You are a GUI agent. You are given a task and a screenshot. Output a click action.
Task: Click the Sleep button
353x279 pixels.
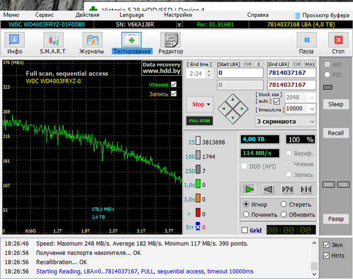(x=335, y=104)
